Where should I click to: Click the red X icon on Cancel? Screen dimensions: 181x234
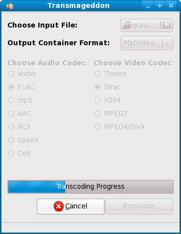point(58,206)
